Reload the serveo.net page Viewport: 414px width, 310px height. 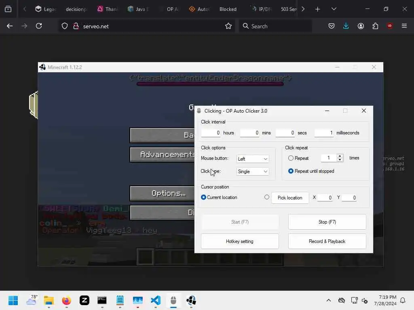click(x=39, y=26)
